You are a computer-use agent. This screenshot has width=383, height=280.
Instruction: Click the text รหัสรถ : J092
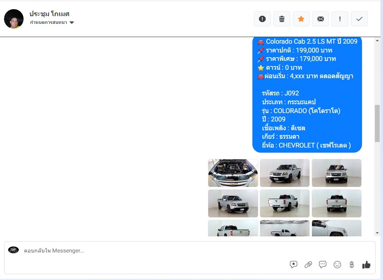tap(280, 93)
